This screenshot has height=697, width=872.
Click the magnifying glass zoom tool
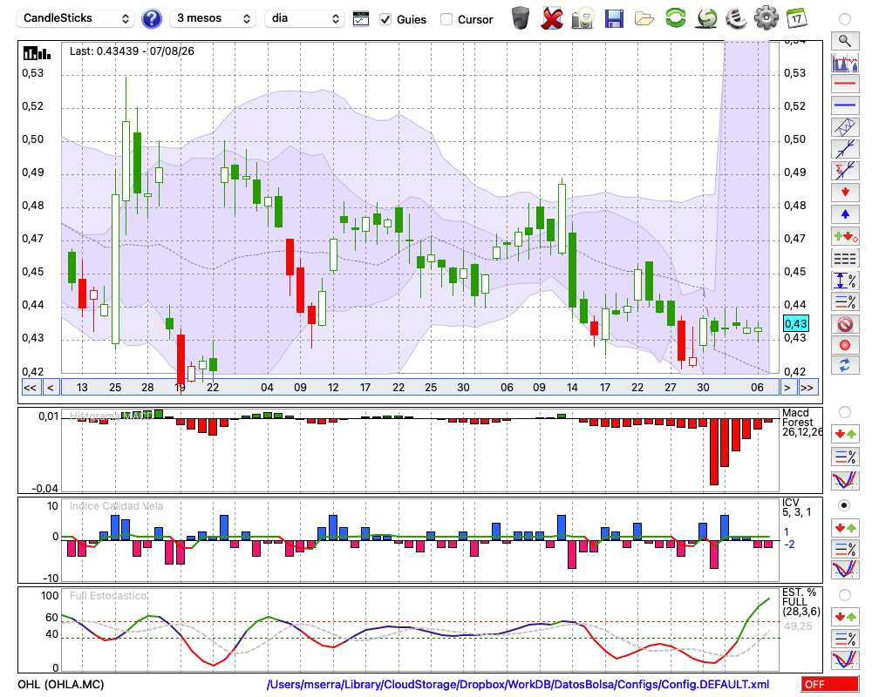click(845, 41)
